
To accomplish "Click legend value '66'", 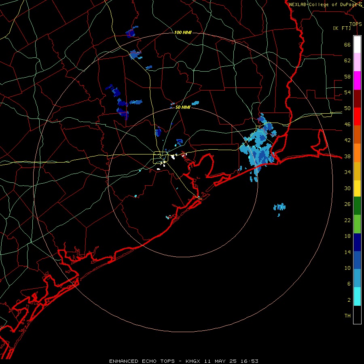I will [x=347, y=45].
